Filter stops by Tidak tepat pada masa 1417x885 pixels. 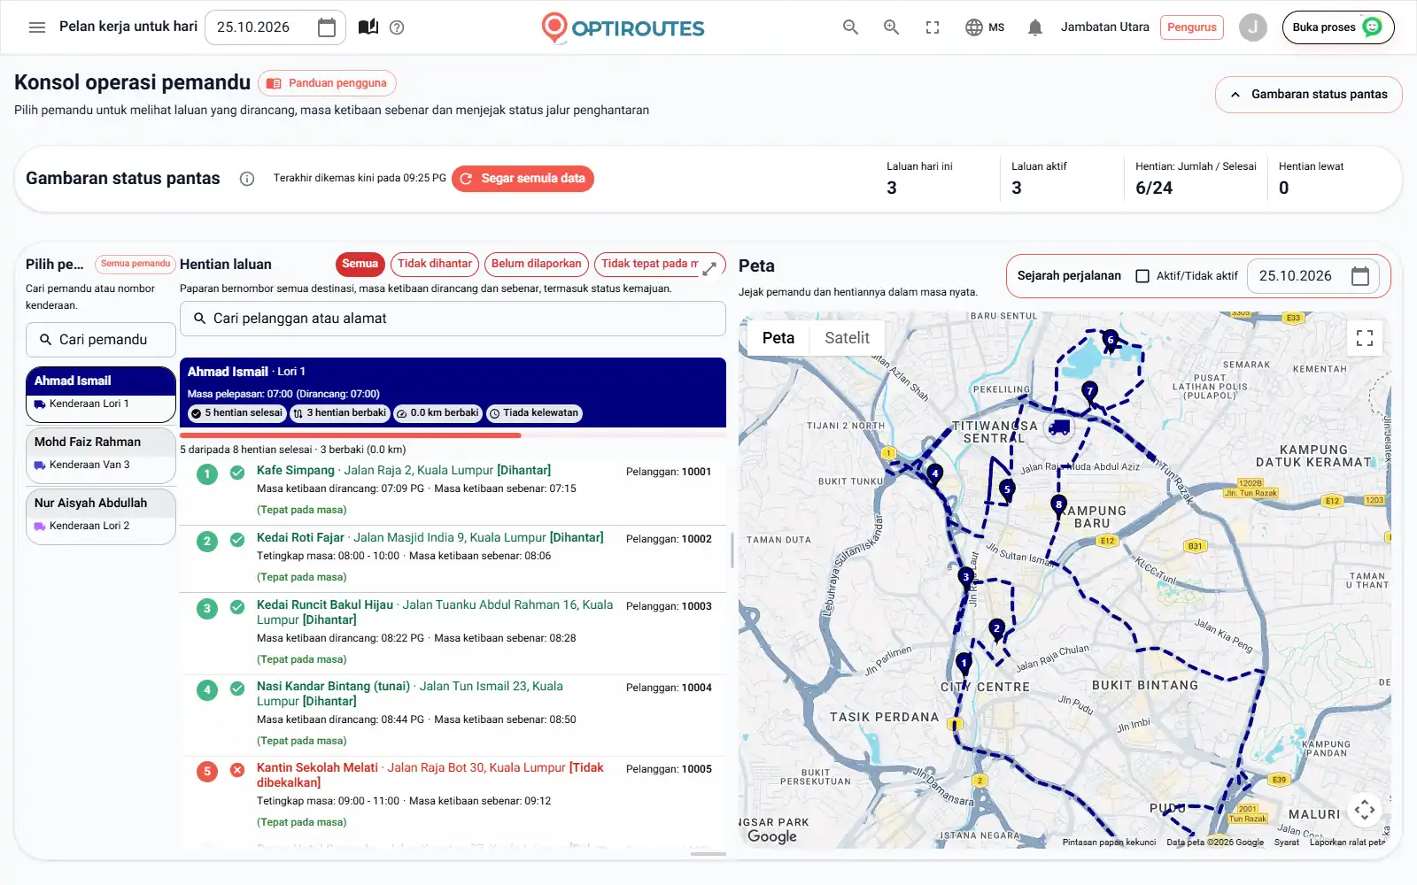(x=650, y=264)
